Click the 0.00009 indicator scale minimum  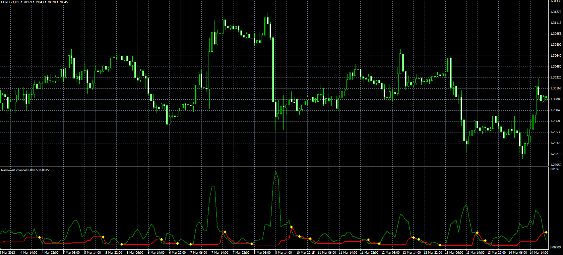pyautogui.click(x=555, y=247)
